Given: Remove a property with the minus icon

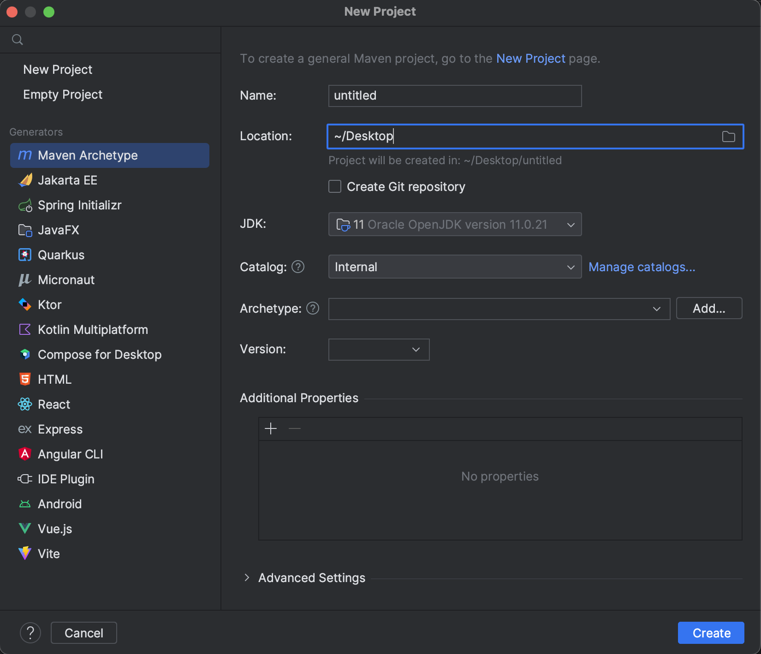Looking at the screenshot, I should [x=295, y=429].
